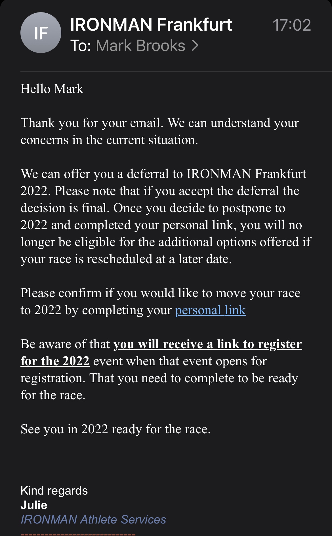This screenshot has height=536, width=332.
Task: Tap the "registration. That you need to complete" line
Action: (x=159, y=378)
